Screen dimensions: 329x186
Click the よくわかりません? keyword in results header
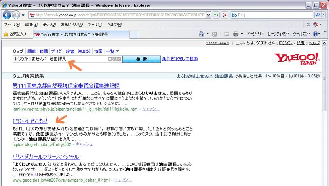194,76
